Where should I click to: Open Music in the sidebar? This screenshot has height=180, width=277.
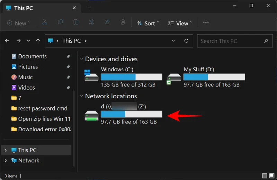click(x=22, y=77)
